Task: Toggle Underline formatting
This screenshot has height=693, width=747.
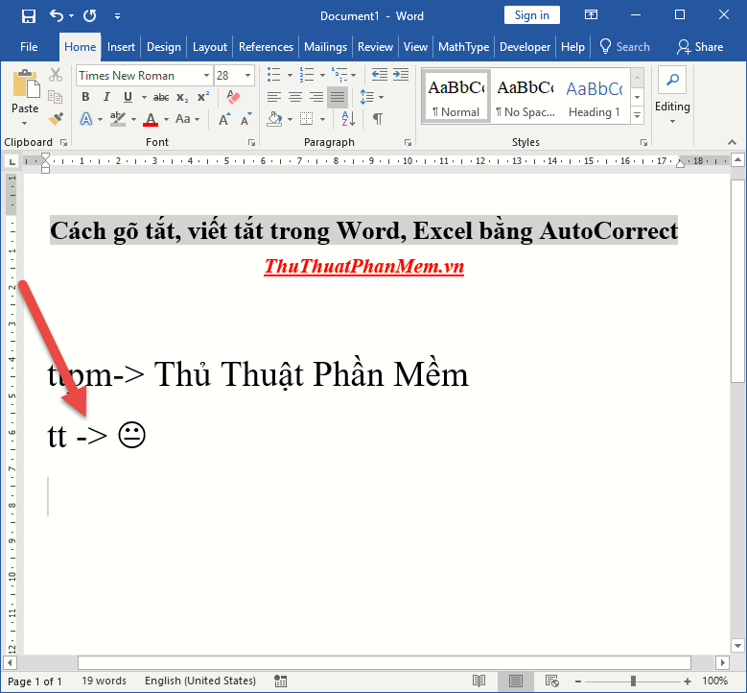Action: (128, 97)
